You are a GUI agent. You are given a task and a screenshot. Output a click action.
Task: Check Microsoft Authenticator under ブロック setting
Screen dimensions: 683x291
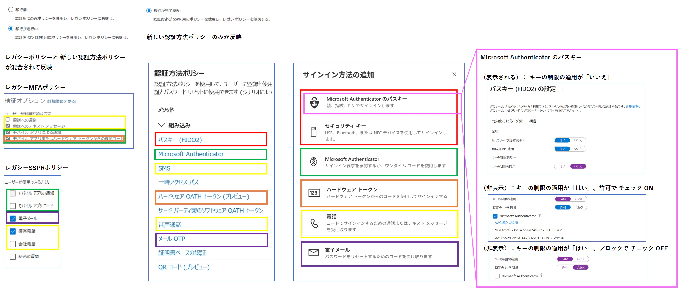[x=497, y=276]
